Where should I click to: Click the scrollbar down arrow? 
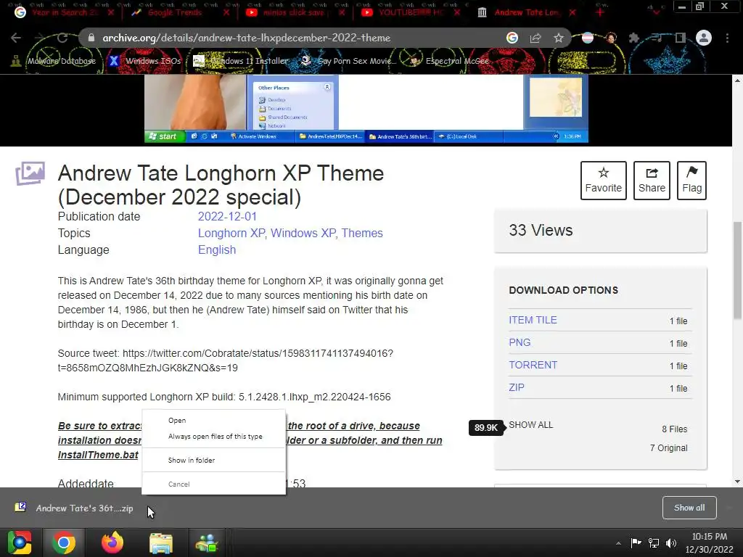(x=737, y=482)
